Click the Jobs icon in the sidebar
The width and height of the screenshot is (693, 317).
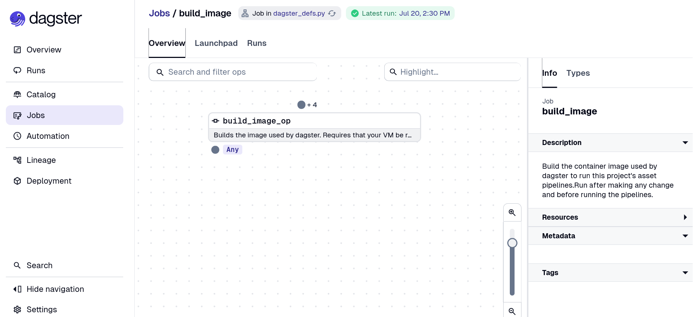(17, 116)
